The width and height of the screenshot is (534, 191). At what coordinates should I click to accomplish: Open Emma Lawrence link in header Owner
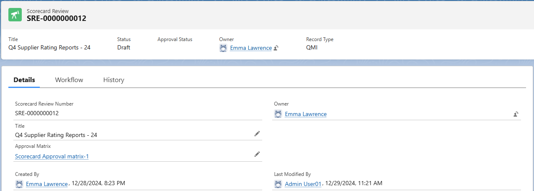click(251, 48)
